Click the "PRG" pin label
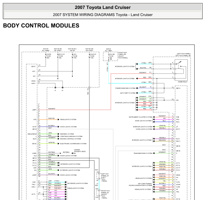207x200 pixels. coord(178,120)
